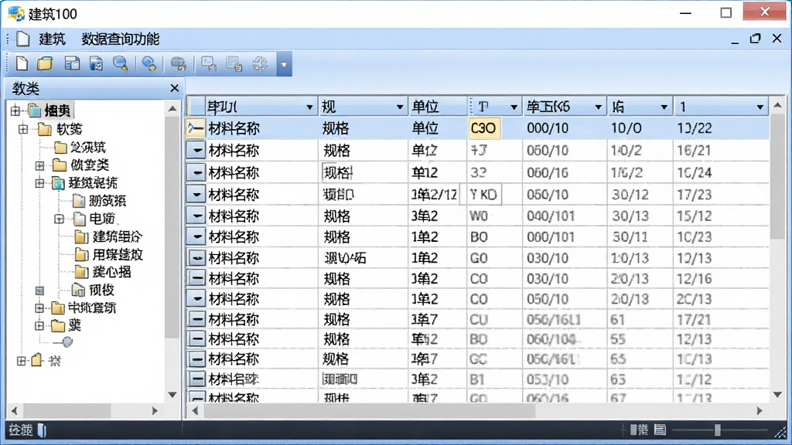
Task: Expand the 电 folder node in tree
Action: 59,219
